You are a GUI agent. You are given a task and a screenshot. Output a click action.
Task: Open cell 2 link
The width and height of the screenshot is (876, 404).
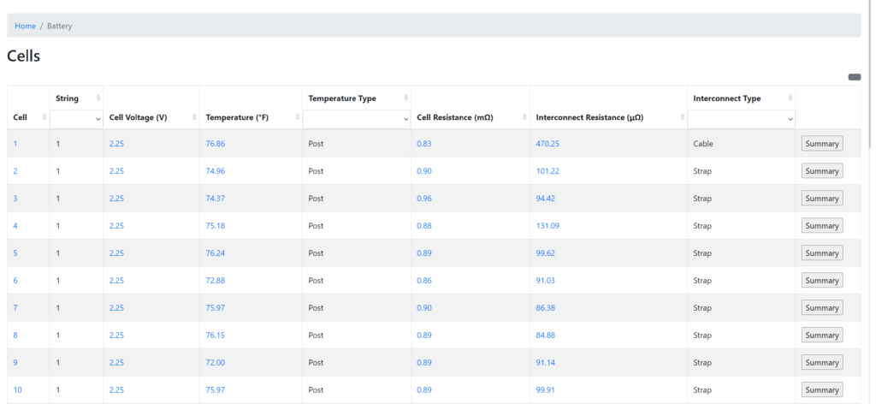(x=15, y=171)
